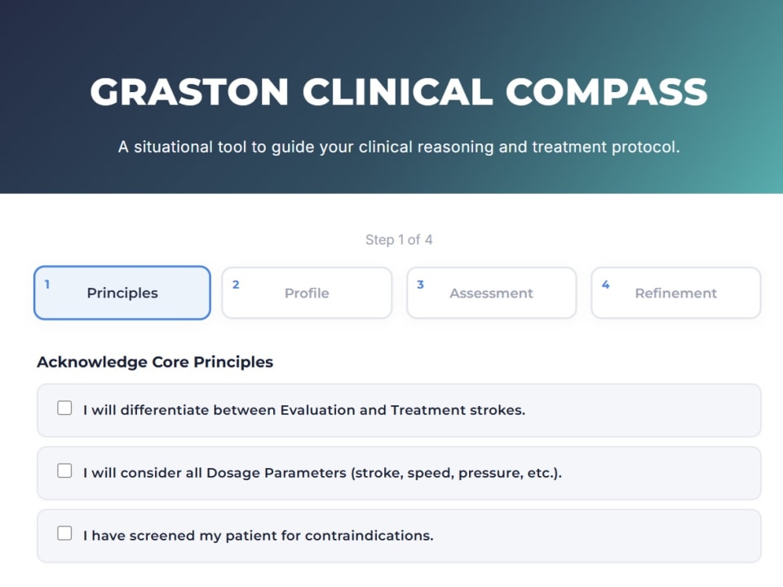Click the Graston Clinical Compass title
Viewport: 783px width, 587px height.
(399, 91)
